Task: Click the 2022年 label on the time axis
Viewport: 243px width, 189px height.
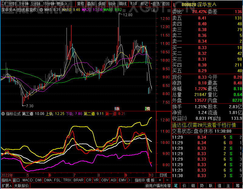Action: 7,175
